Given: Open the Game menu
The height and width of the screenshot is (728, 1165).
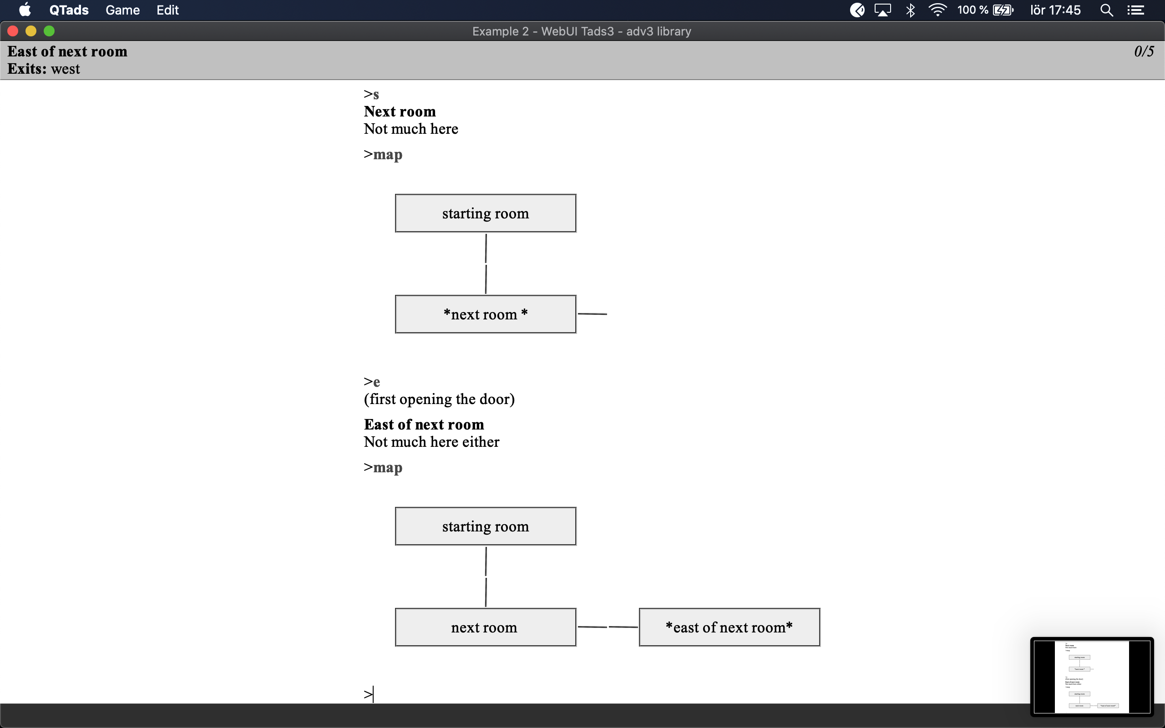Looking at the screenshot, I should point(122,10).
